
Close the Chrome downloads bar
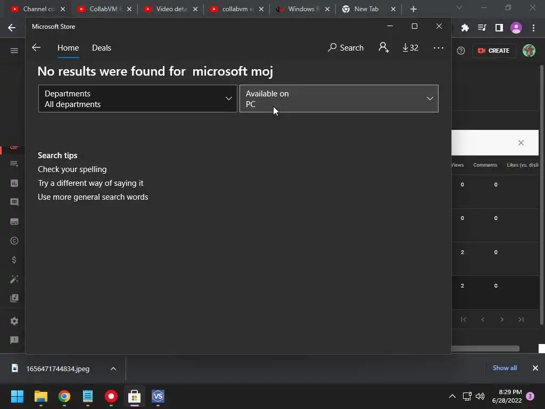535,368
